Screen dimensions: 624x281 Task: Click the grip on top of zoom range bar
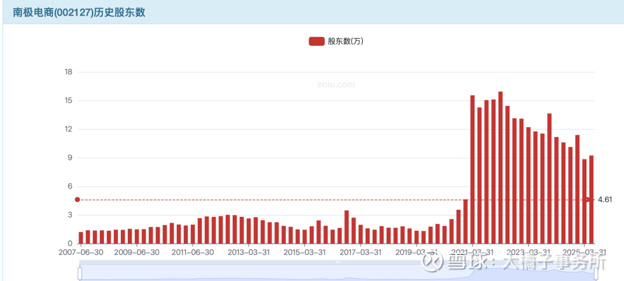coord(338,262)
